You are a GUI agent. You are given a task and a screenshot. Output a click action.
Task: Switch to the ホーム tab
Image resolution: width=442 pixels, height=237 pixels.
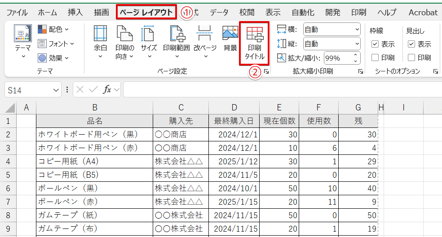(47, 13)
